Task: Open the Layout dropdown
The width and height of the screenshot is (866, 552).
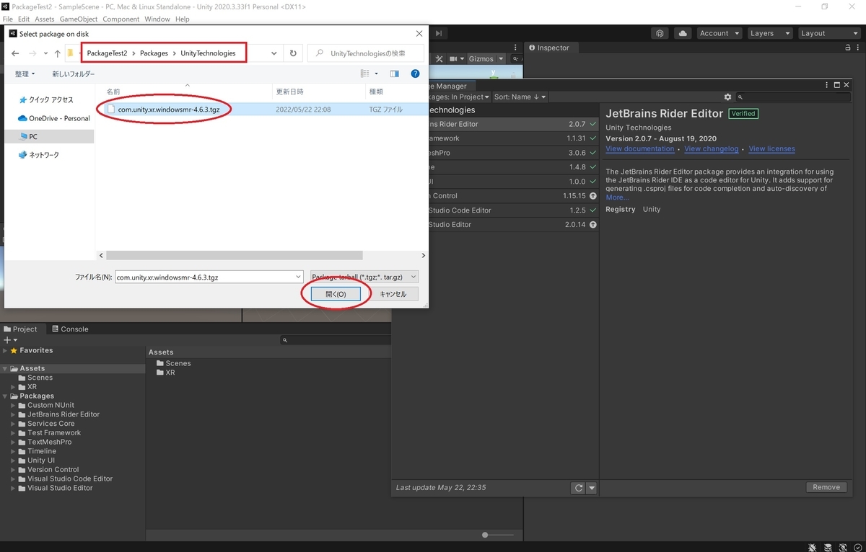Action: point(828,33)
